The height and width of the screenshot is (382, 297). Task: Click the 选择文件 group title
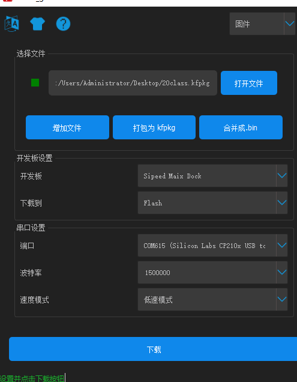click(31, 53)
